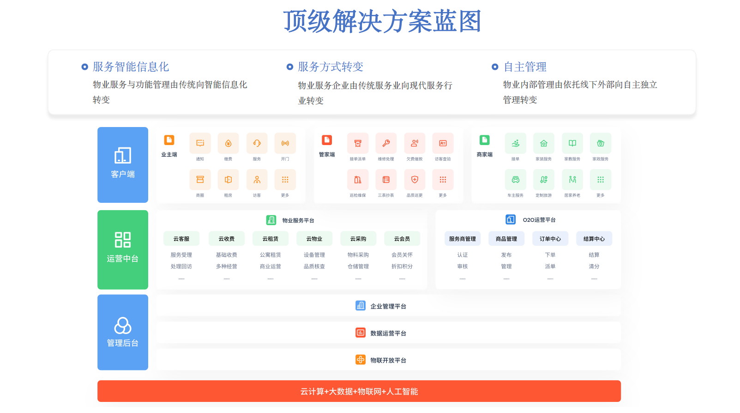740x413 pixels.
Task: Click the 物联开放平台 orange icon
Action: pyautogui.click(x=361, y=359)
